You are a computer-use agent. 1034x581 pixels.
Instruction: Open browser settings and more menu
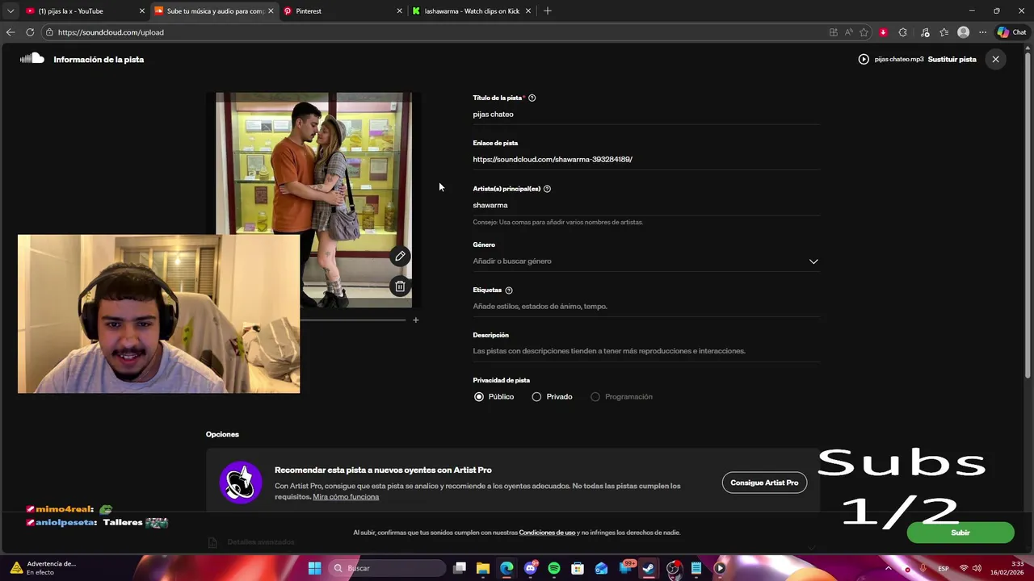click(982, 32)
